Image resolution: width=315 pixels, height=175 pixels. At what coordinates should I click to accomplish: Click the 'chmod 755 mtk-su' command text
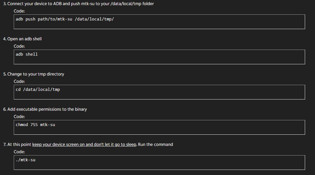tap(35, 125)
